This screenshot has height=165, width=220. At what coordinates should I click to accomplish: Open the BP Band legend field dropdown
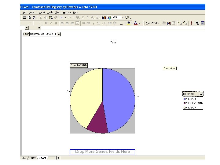tap(201, 94)
